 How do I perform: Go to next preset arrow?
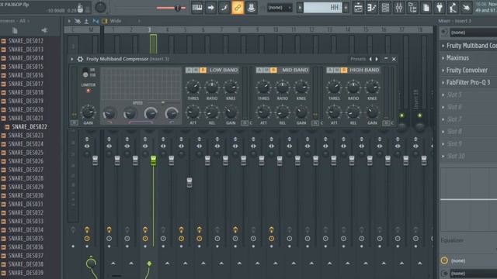[377, 59]
